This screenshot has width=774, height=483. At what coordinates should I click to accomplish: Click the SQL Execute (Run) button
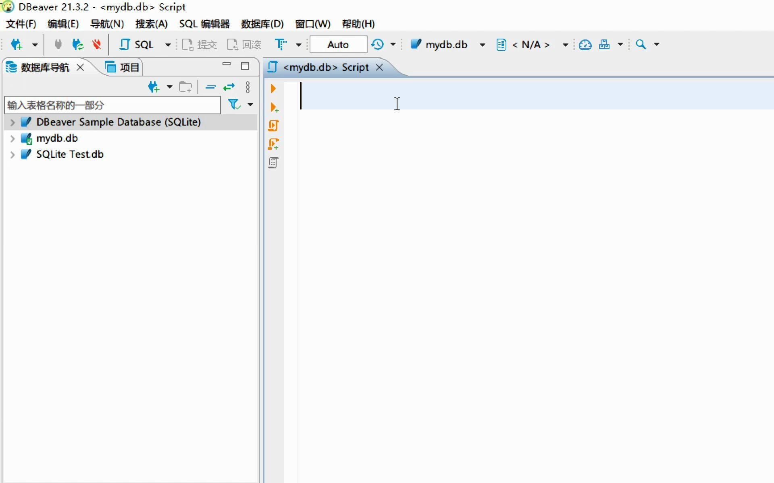click(x=273, y=89)
